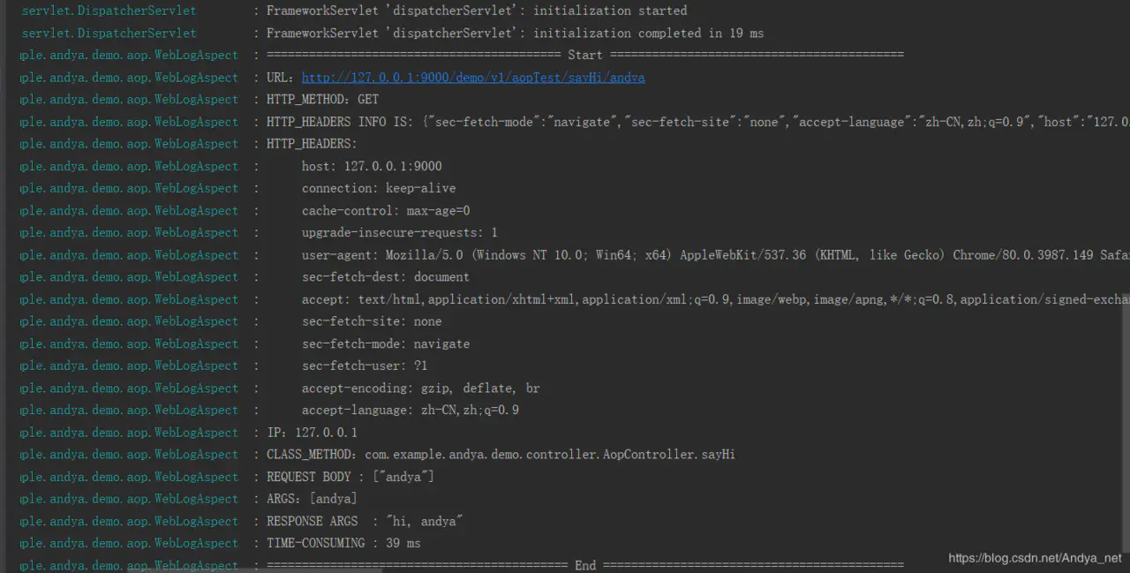Click the 'IP: 127.0.0.1' log line

coord(312,433)
